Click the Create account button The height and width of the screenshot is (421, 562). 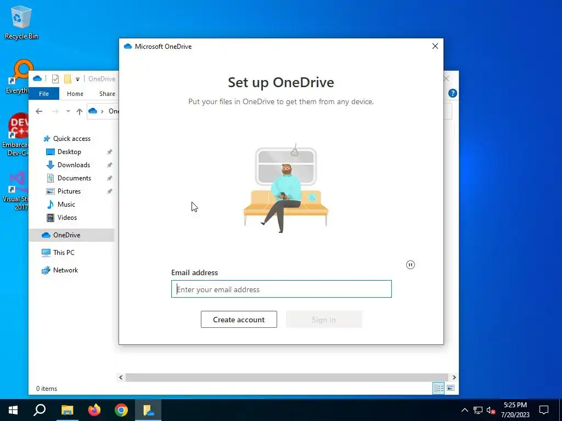tap(239, 320)
